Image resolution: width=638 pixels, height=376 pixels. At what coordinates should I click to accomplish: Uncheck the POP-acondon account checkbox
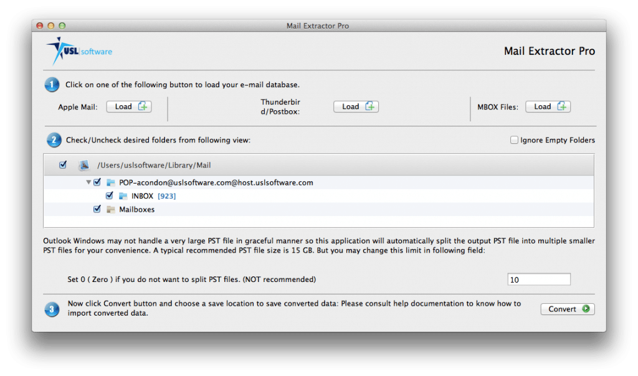coord(97,182)
